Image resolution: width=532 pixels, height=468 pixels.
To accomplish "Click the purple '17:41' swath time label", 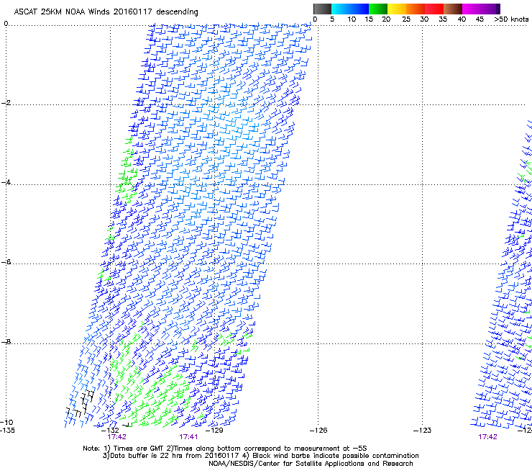I will [x=188, y=437].
